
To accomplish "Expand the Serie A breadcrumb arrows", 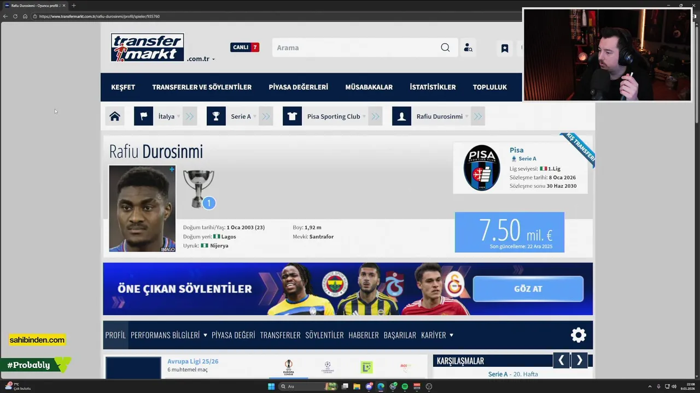I will click(266, 116).
